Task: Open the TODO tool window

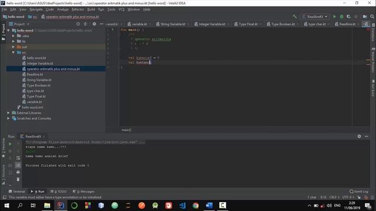Action: [59, 192]
